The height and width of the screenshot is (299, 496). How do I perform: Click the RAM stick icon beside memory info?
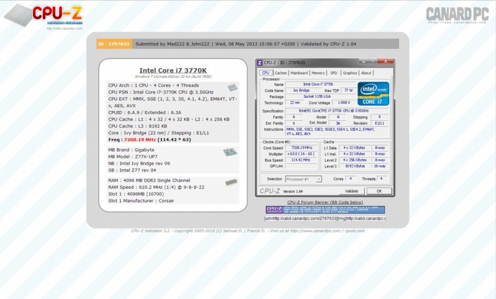tap(231, 183)
